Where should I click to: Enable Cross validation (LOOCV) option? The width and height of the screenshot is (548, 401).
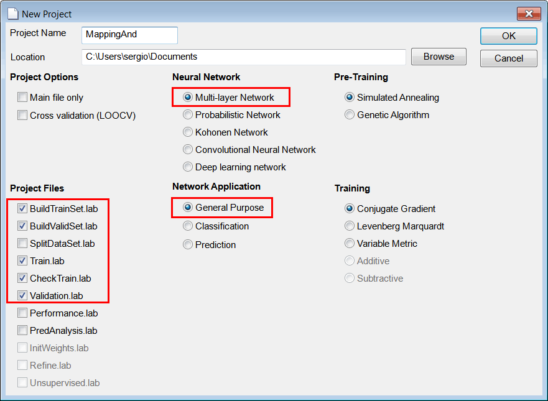[22, 115]
